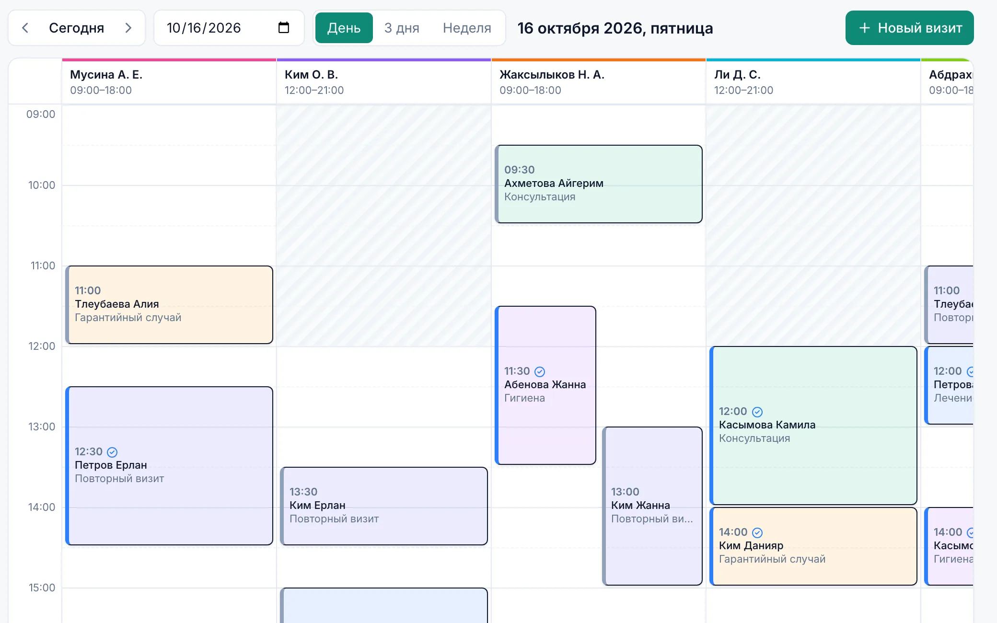Switch to Неделя view
This screenshot has width=997, height=623.
pos(467,28)
